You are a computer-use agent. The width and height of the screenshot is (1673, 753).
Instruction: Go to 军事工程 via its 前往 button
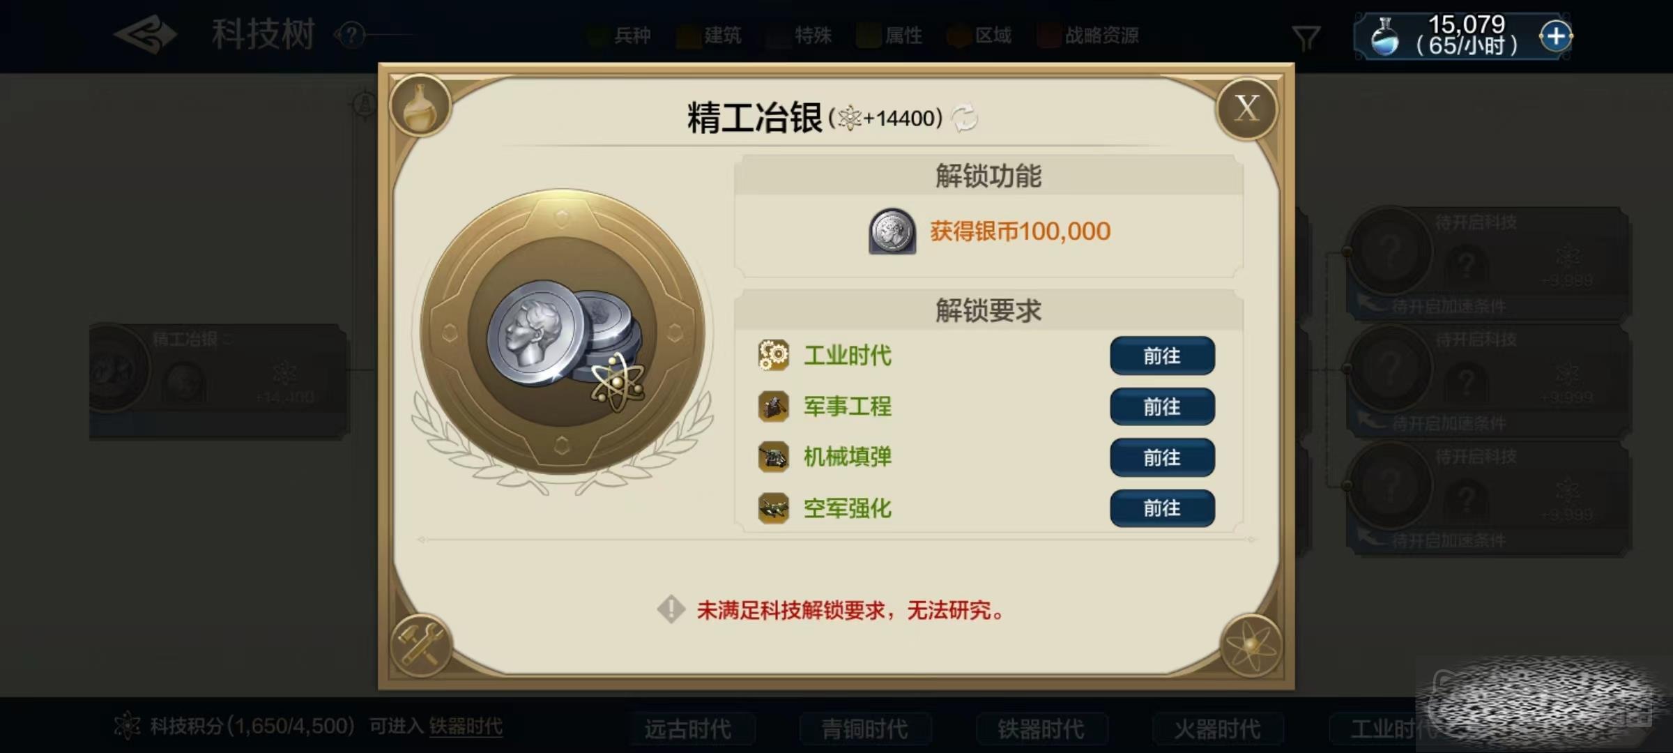(1162, 407)
